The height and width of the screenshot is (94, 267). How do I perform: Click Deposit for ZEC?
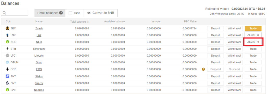(216, 28)
